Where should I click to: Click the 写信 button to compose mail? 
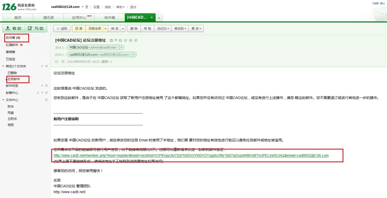[36, 28]
